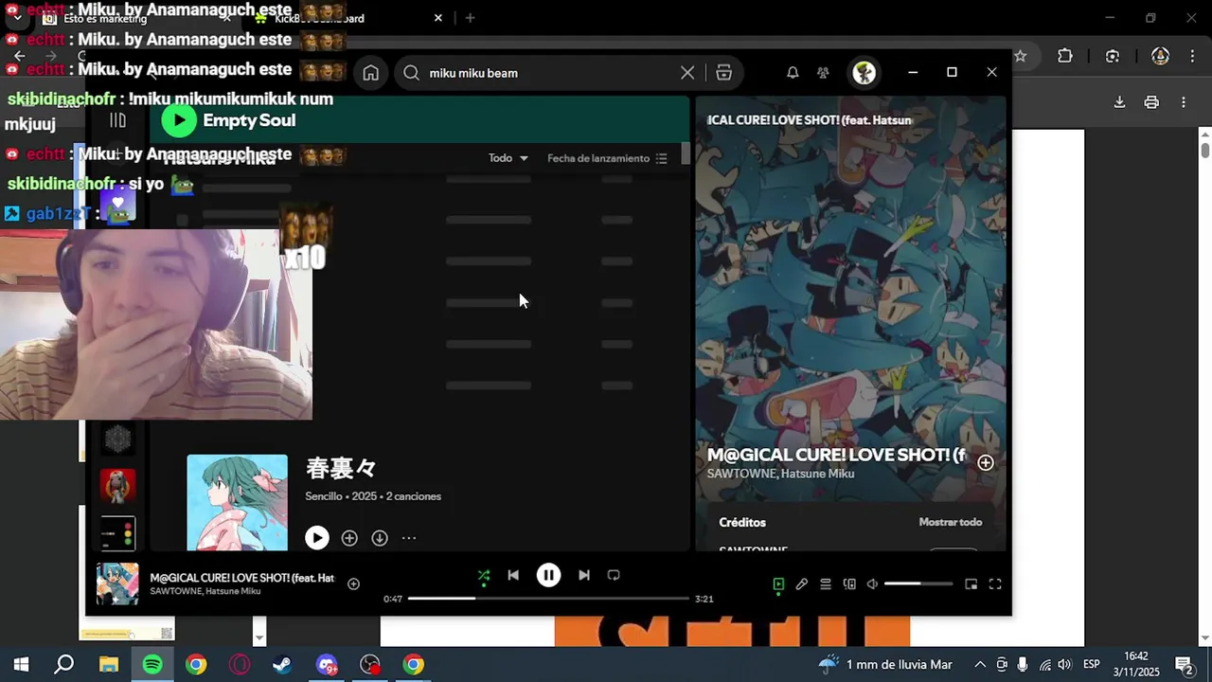The image size is (1212, 682).
Task: Open more options for 春裏々 single
Action: click(x=409, y=538)
